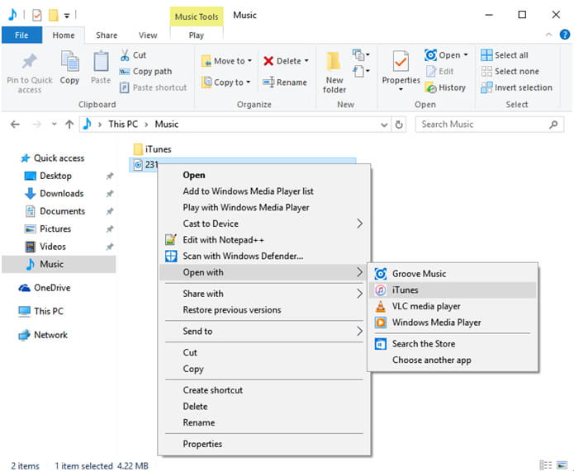
Task: Go back with the left arrow
Action: pos(15,125)
